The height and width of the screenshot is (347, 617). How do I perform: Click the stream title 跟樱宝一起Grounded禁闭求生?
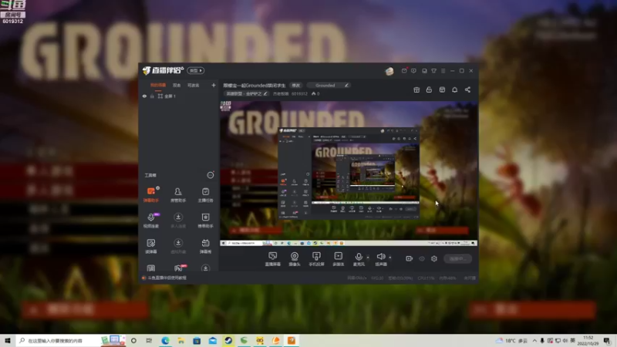[255, 85]
